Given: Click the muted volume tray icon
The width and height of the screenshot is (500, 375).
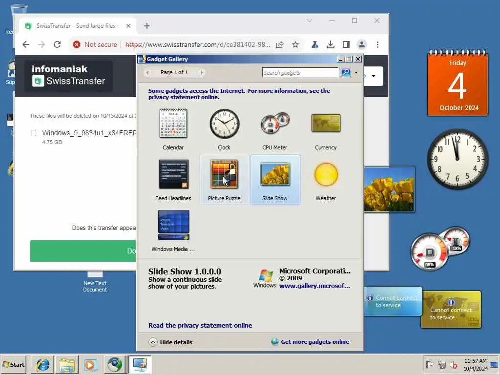Looking at the screenshot, I should pyautogui.click(x=453, y=364).
